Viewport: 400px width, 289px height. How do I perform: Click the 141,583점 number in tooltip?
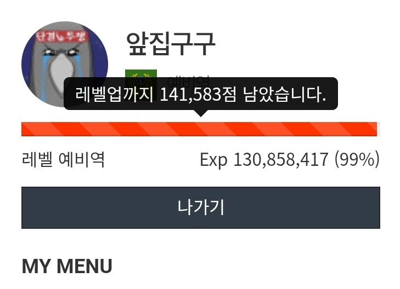point(198,94)
